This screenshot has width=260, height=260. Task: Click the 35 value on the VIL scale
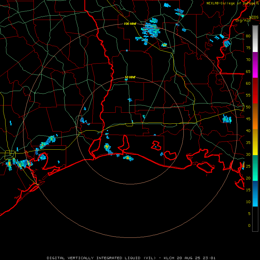point(248,143)
